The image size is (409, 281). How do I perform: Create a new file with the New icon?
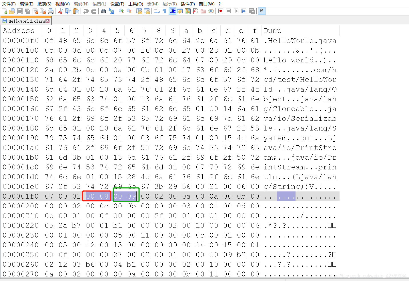[x=5, y=11]
